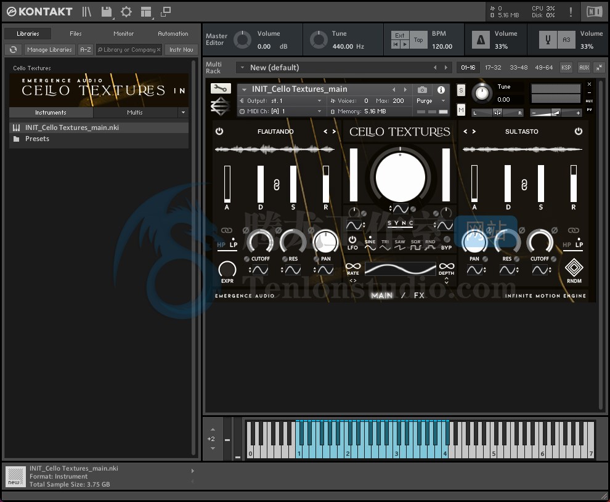Toggle Sul Tasto layer power button
This screenshot has width=610, height=502.
(x=579, y=131)
